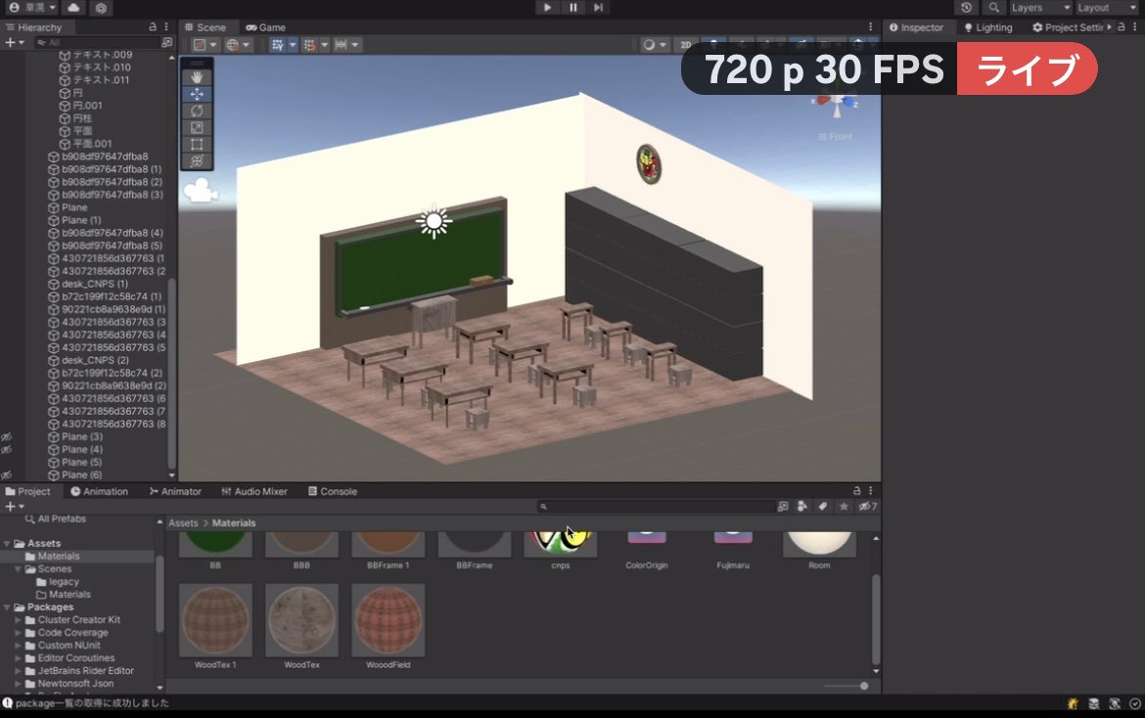Toggle visibility for Plane (4)
The height and width of the screenshot is (718, 1145).
[6, 449]
